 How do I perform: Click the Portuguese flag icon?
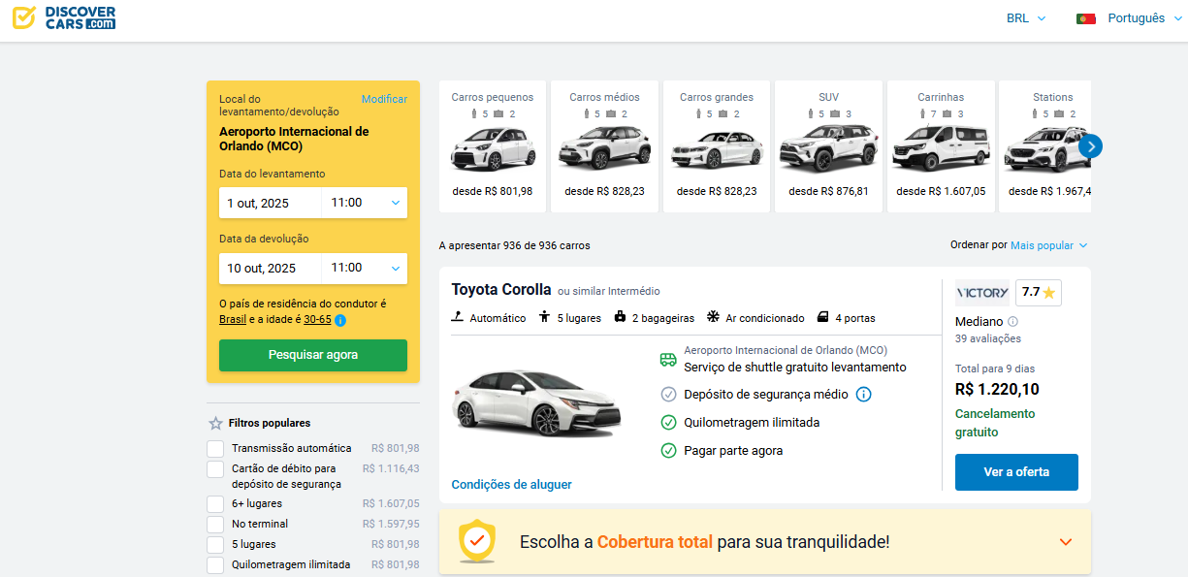pyautogui.click(x=1085, y=18)
